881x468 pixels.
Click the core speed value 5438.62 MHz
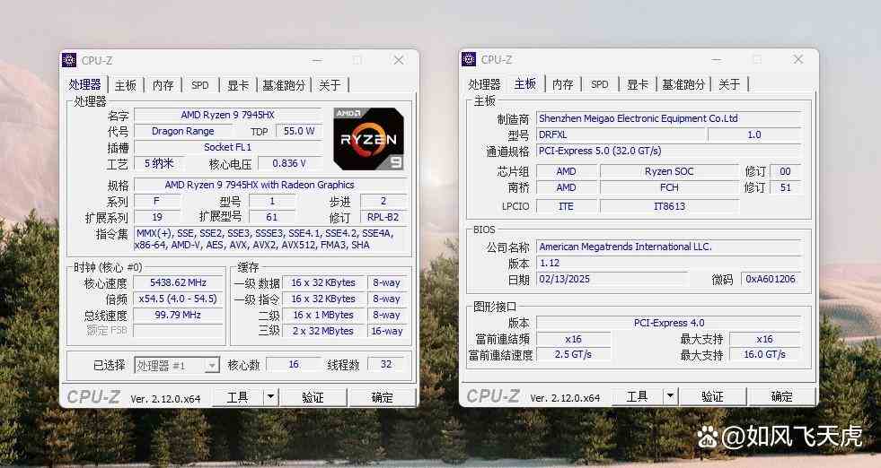pos(178,282)
